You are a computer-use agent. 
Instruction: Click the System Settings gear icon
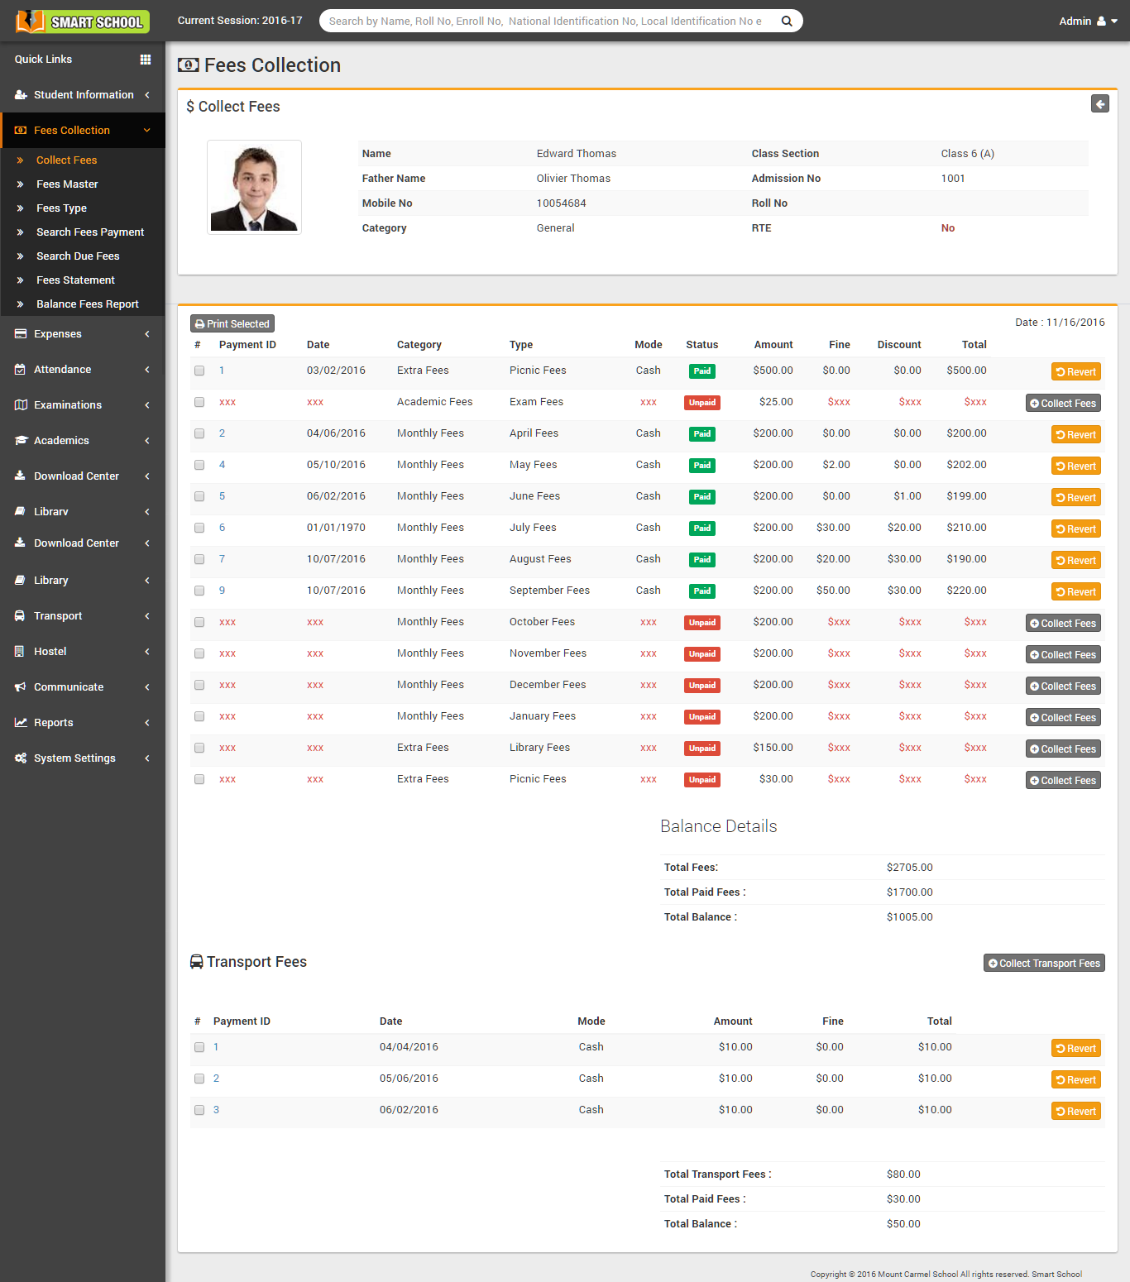coord(19,758)
